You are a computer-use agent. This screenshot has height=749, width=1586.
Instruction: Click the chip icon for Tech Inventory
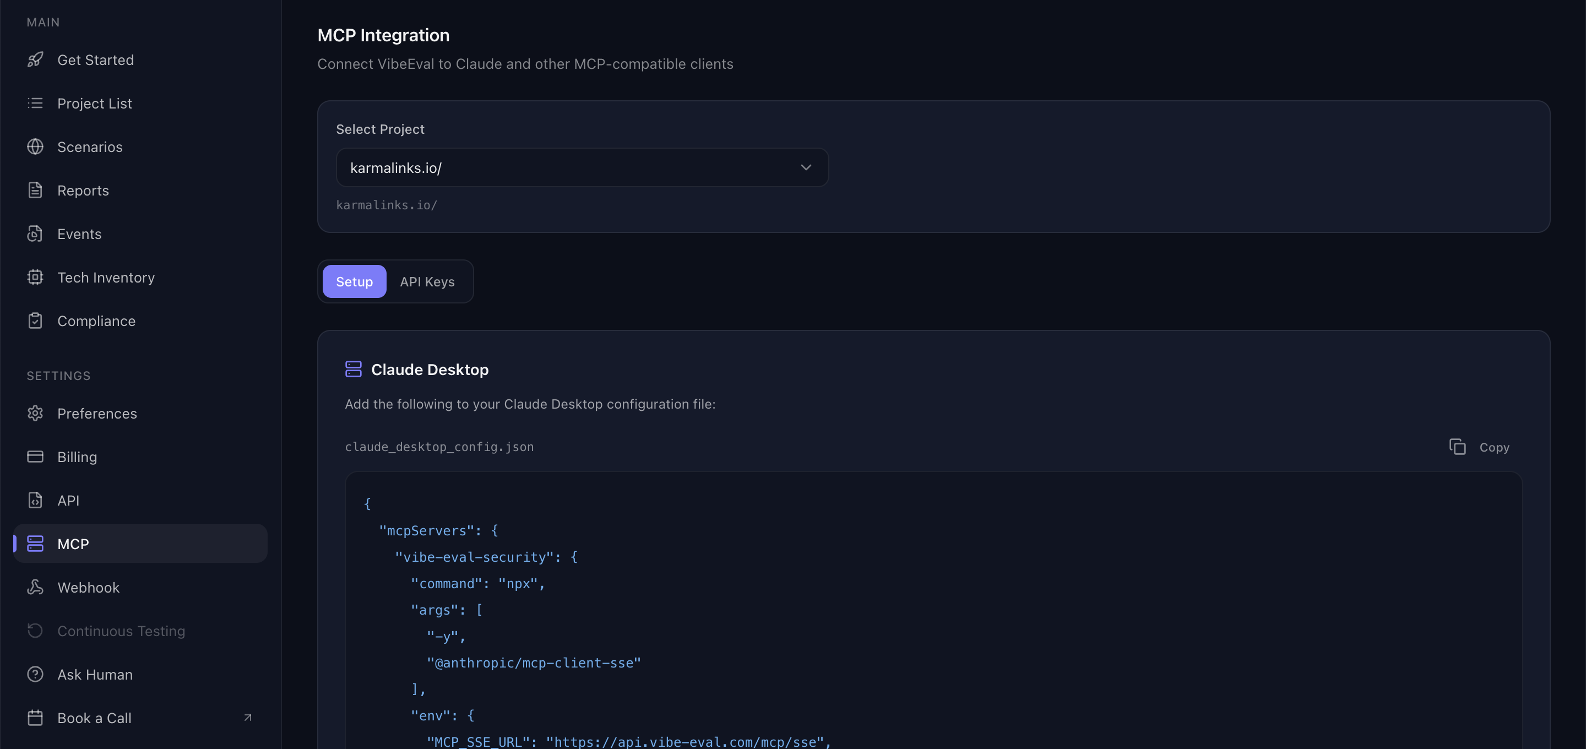click(35, 277)
